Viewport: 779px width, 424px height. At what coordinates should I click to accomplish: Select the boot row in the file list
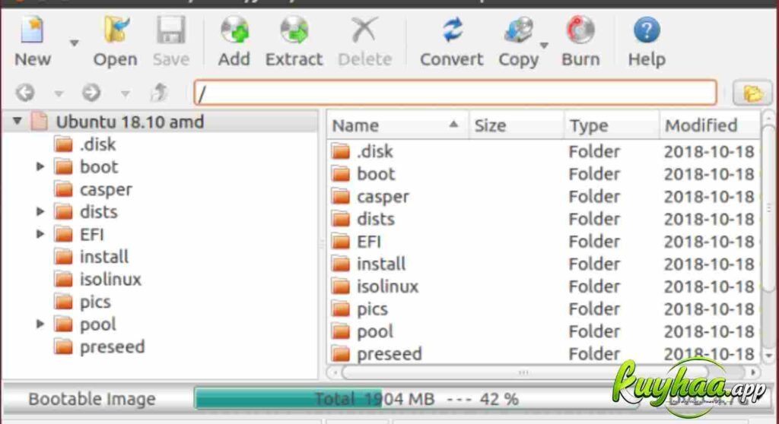pos(543,174)
